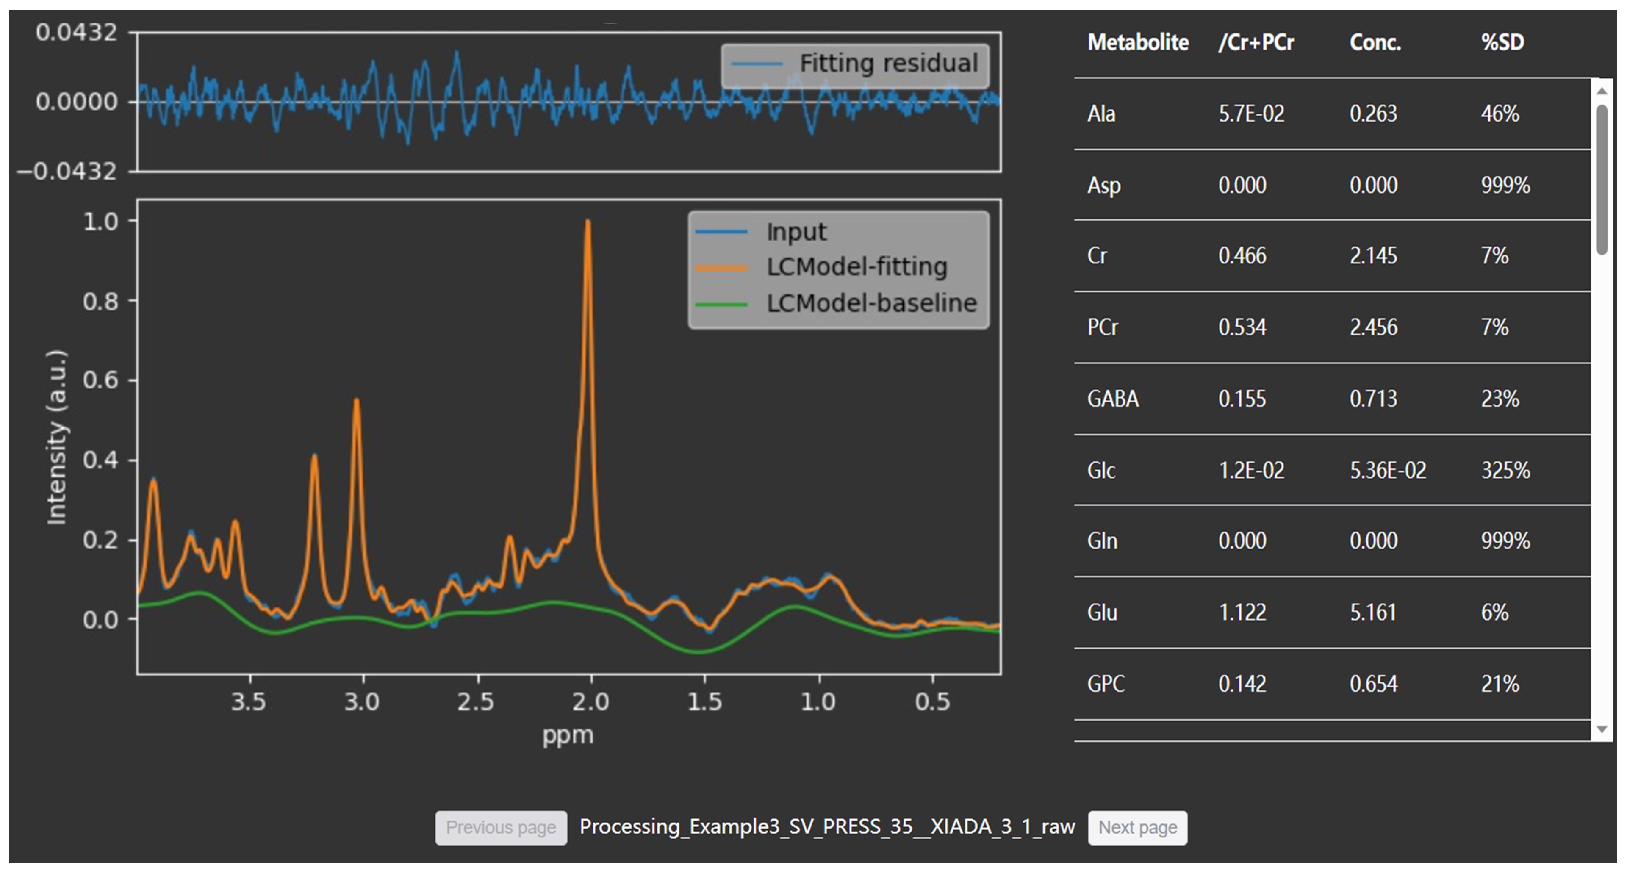This screenshot has height=876, width=1627.
Task: Select GABA %SD value 23%
Action: click(x=1500, y=399)
